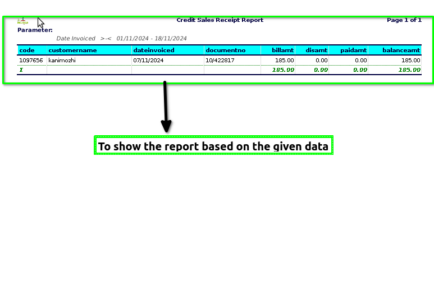Select document number '10/422817'
The width and height of the screenshot is (434, 294).
pos(220,60)
